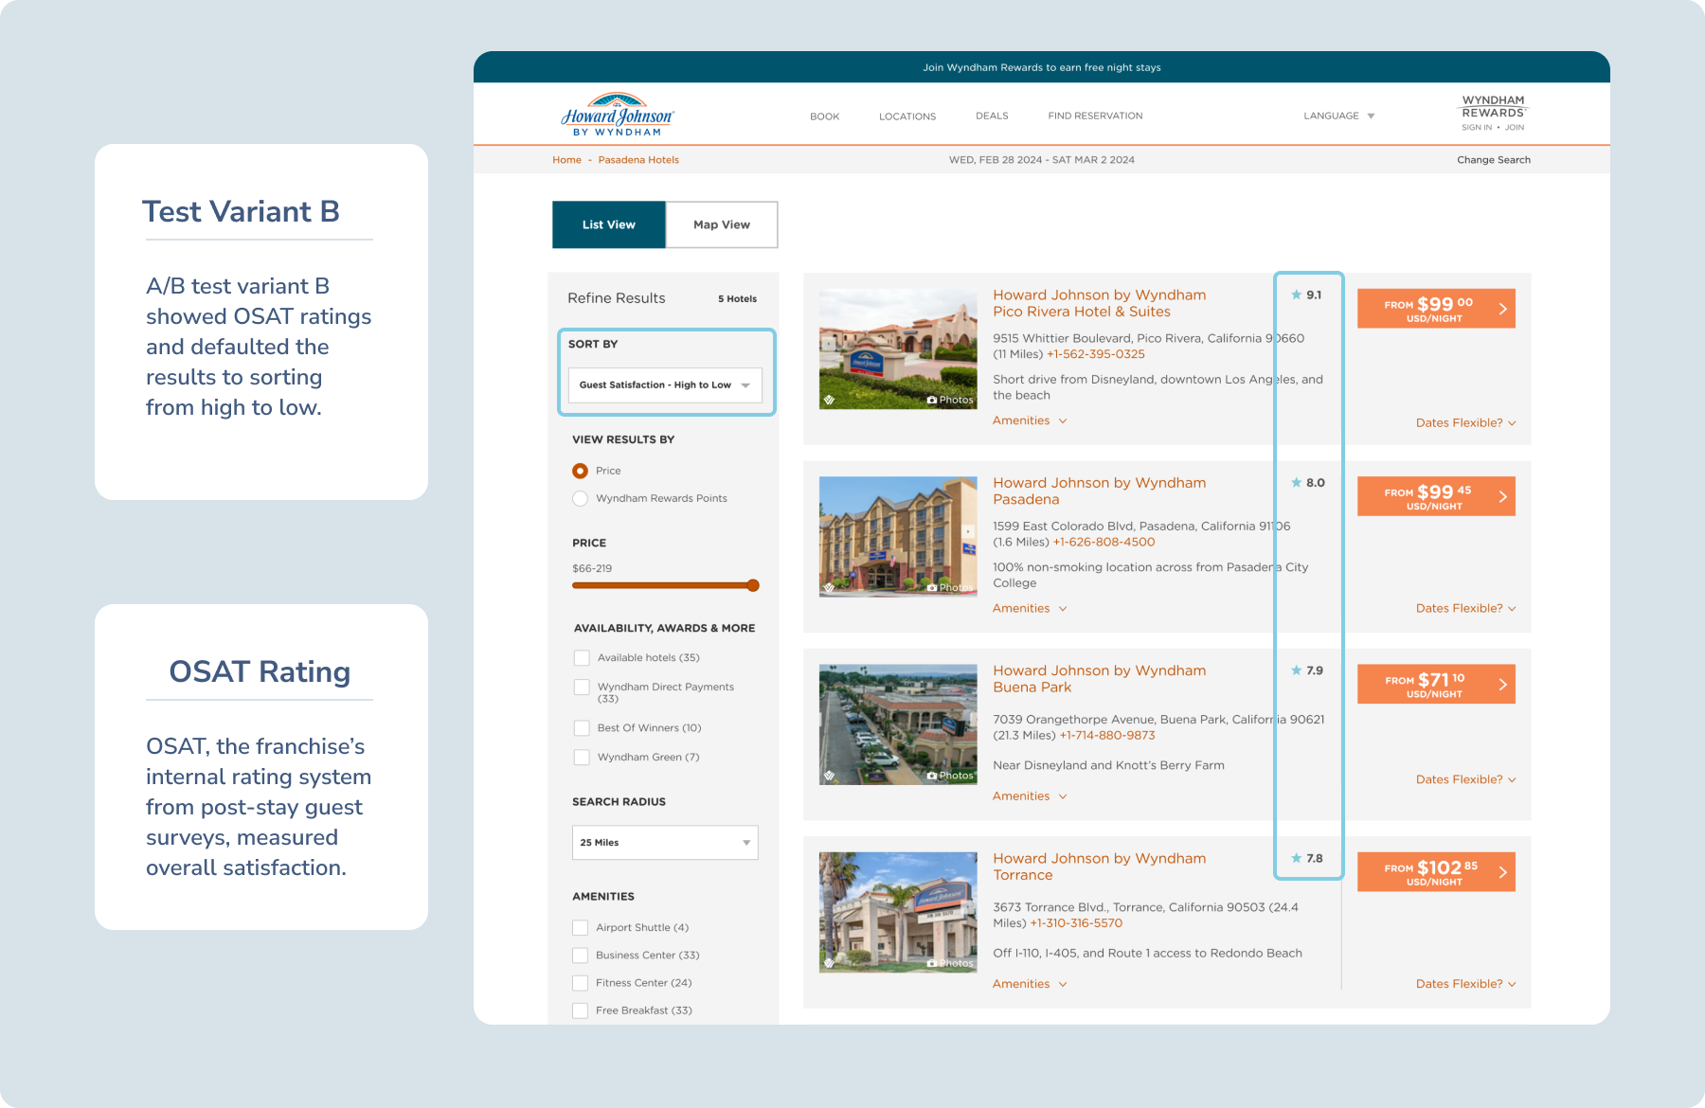The width and height of the screenshot is (1705, 1108).
Task: Open Howard Johnson by Wyndham Pasadena title
Action: click(x=1099, y=491)
